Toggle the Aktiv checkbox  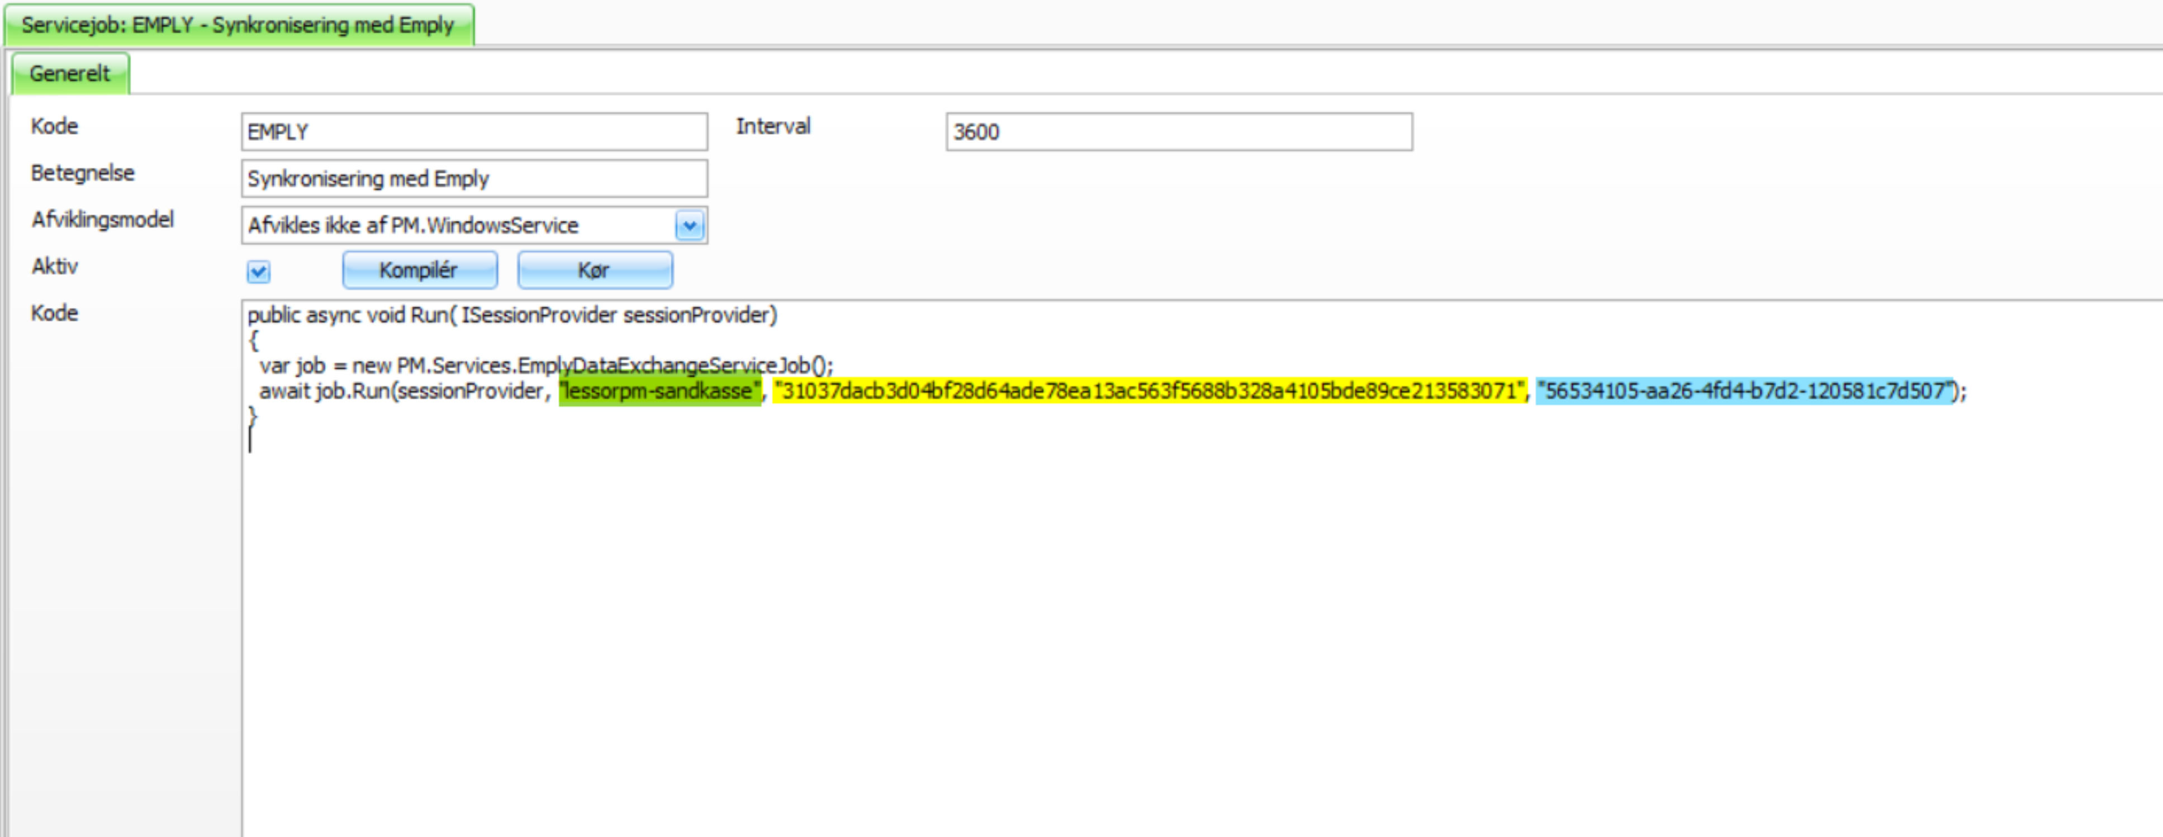(258, 272)
